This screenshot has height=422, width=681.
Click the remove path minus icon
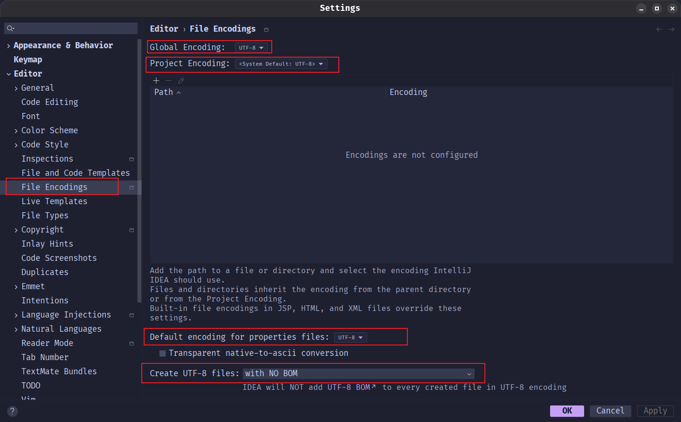pyautogui.click(x=168, y=81)
